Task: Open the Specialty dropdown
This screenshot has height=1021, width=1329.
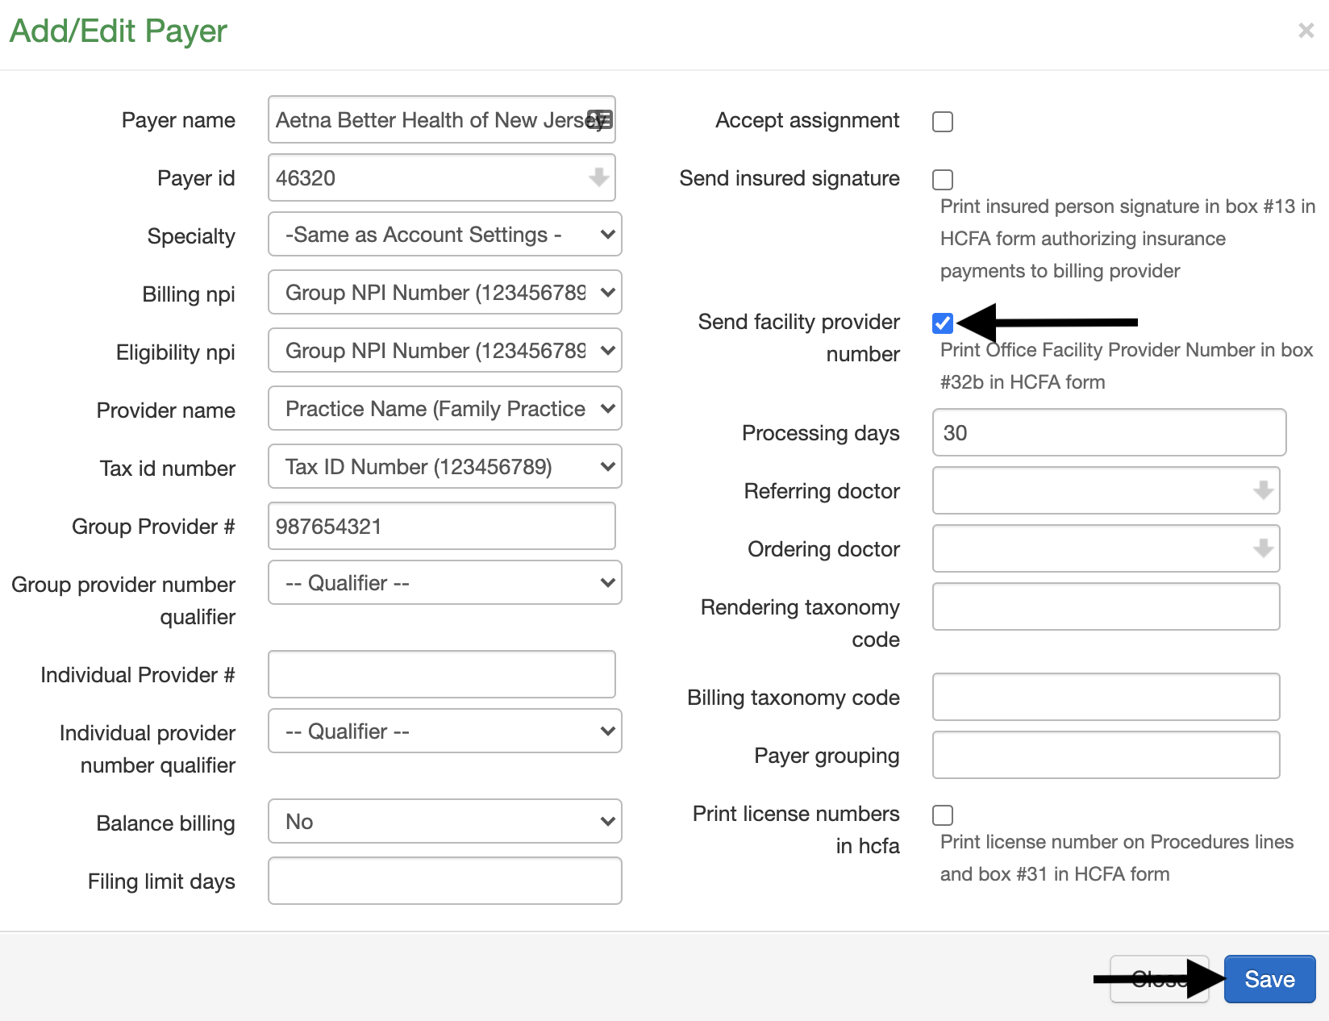Action: point(445,234)
